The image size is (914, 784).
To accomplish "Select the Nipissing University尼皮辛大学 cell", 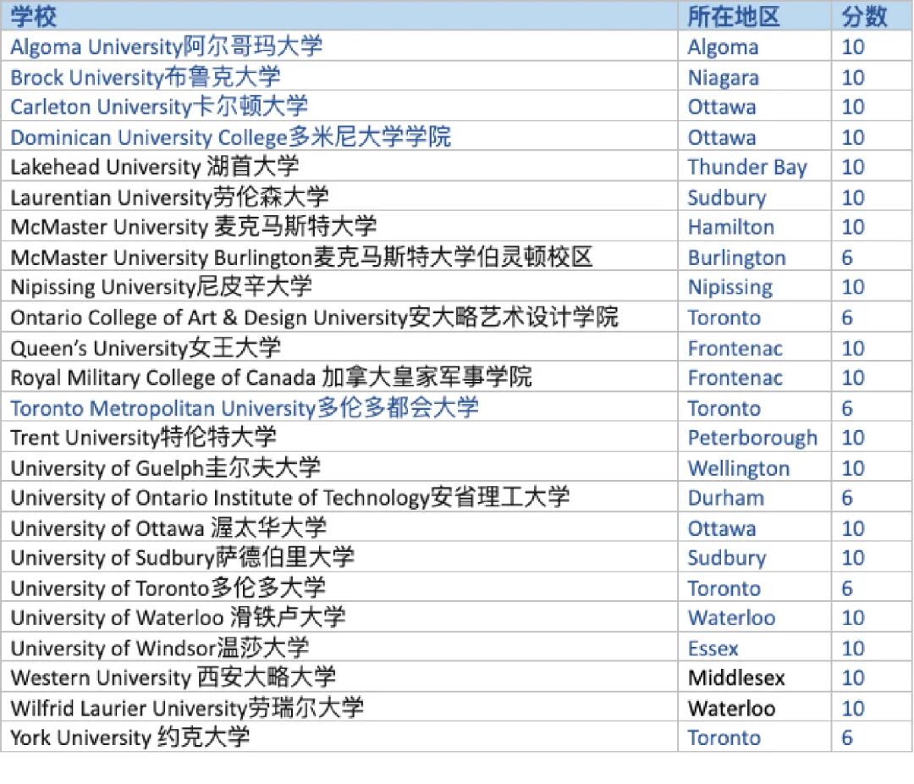I will (339, 286).
